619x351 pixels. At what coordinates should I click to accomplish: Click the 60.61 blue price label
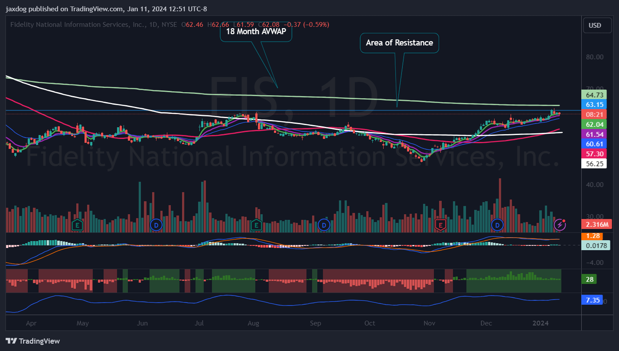(x=593, y=144)
